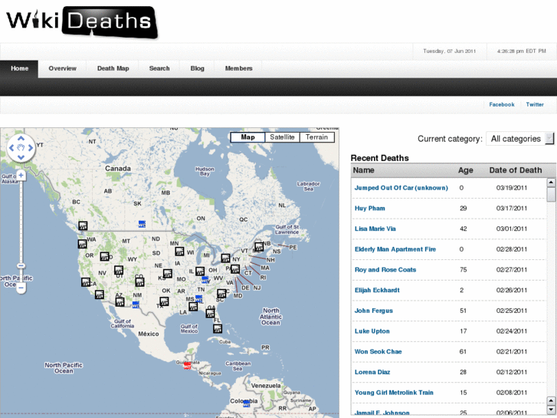Screen dimensions: 557x418
Task: Click the map zoom slider handle
Action: point(21,265)
